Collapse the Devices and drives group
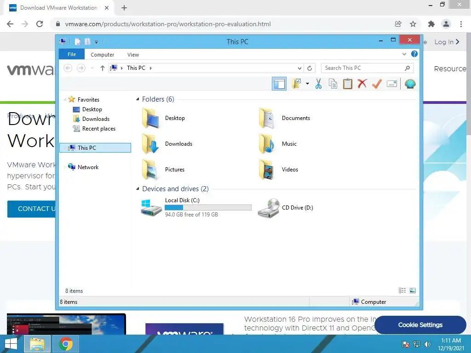Screen dimensions: 471x353 pos(138,189)
